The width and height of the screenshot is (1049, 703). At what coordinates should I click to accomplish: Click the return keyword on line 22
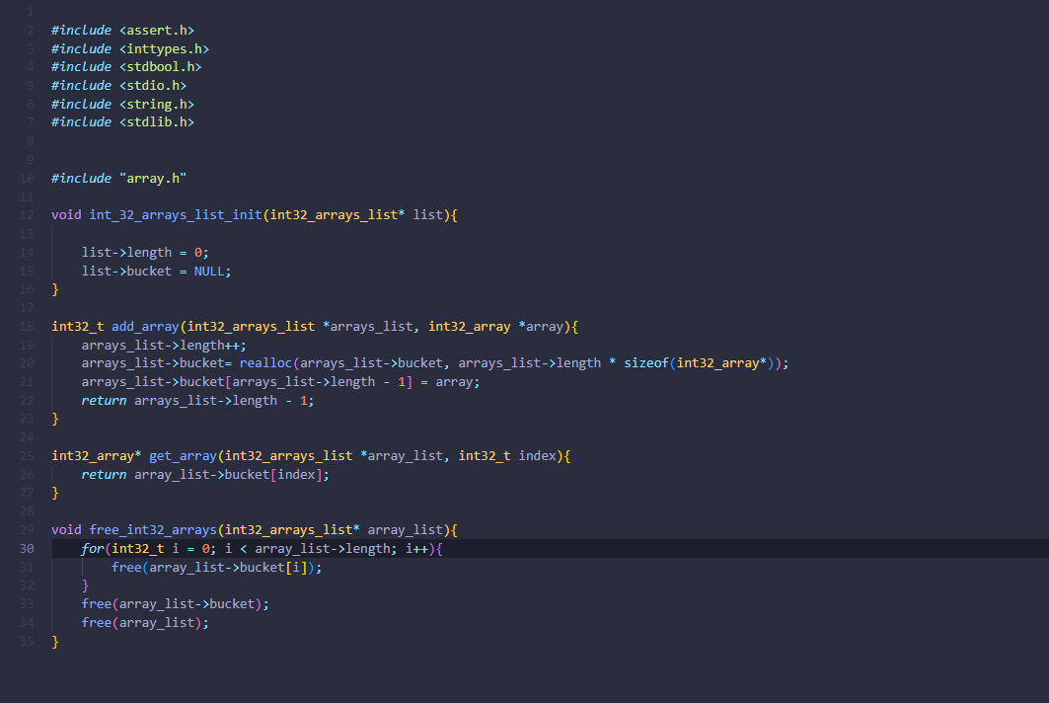pyautogui.click(x=104, y=400)
